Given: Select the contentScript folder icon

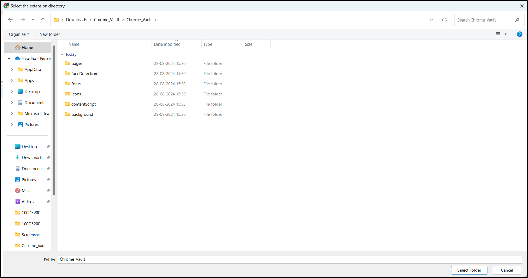Looking at the screenshot, I should 67,104.
